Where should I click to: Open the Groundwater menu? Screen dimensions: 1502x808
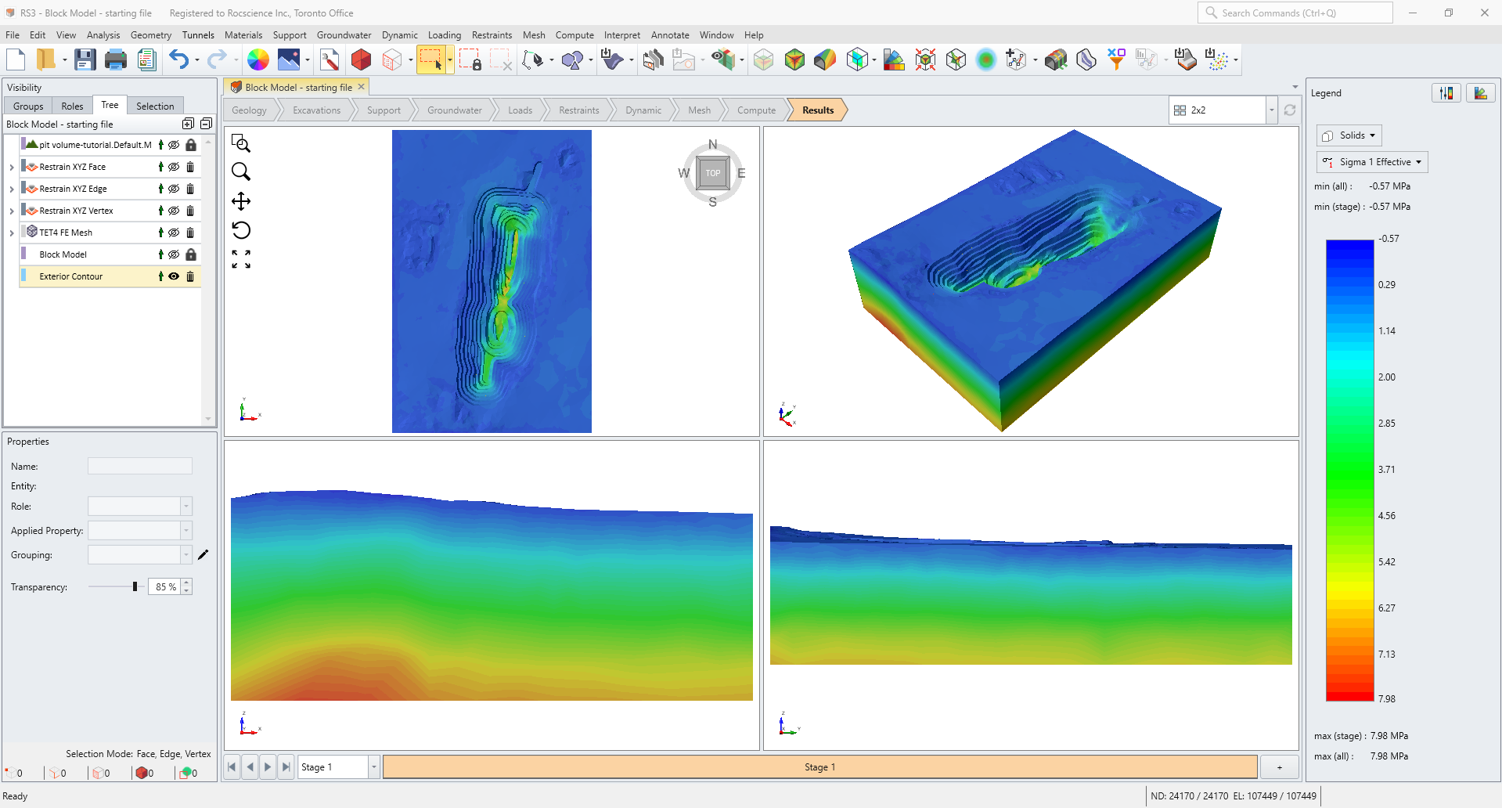coord(344,35)
